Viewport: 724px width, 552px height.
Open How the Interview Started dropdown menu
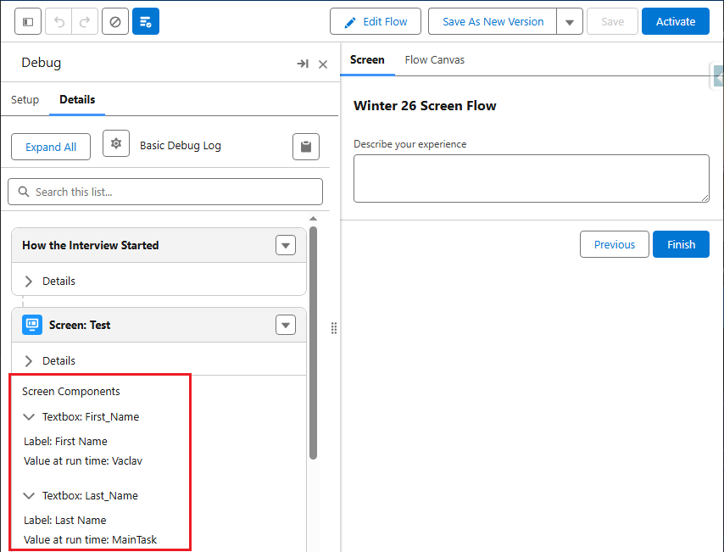tap(286, 245)
